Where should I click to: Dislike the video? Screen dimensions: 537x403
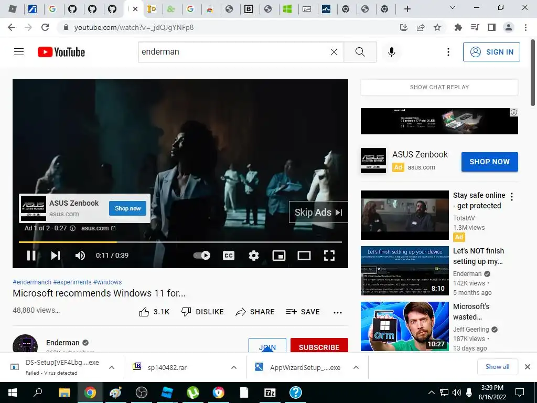202,312
